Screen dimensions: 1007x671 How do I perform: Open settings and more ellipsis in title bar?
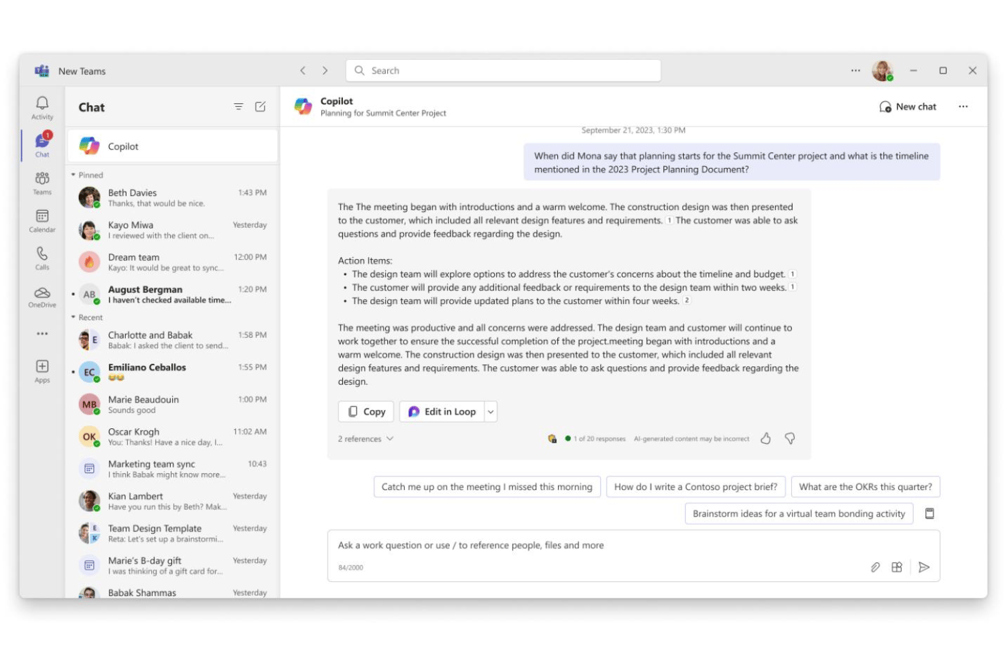[x=855, y=71]
